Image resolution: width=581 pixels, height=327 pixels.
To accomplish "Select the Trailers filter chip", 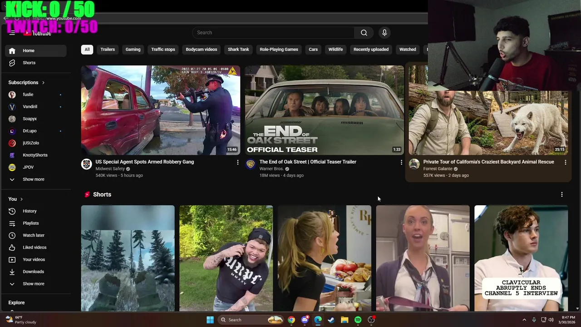I will click(108, 50).
